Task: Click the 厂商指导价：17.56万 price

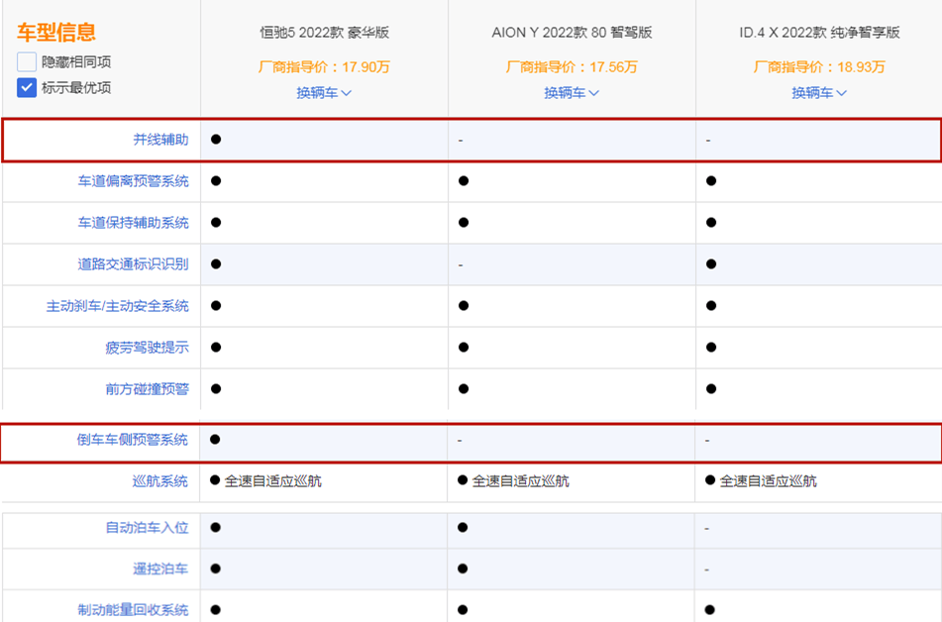Action: click(x=572, y=66)
